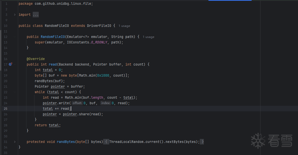This screenshot has width=298, height=155.
Task: Click the 'IOConstants' class reference
Action: (78, 42)
